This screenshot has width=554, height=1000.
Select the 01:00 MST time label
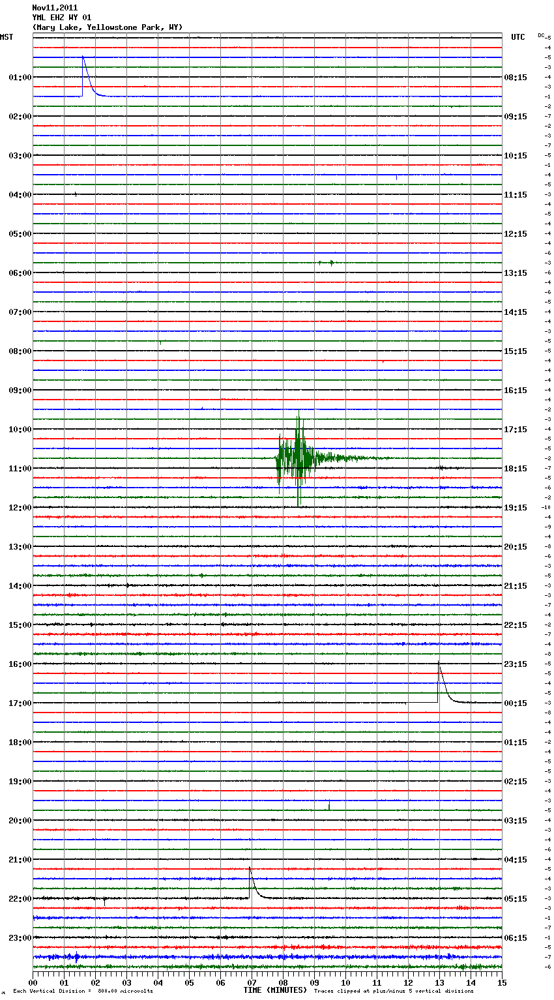coord(20,77)
